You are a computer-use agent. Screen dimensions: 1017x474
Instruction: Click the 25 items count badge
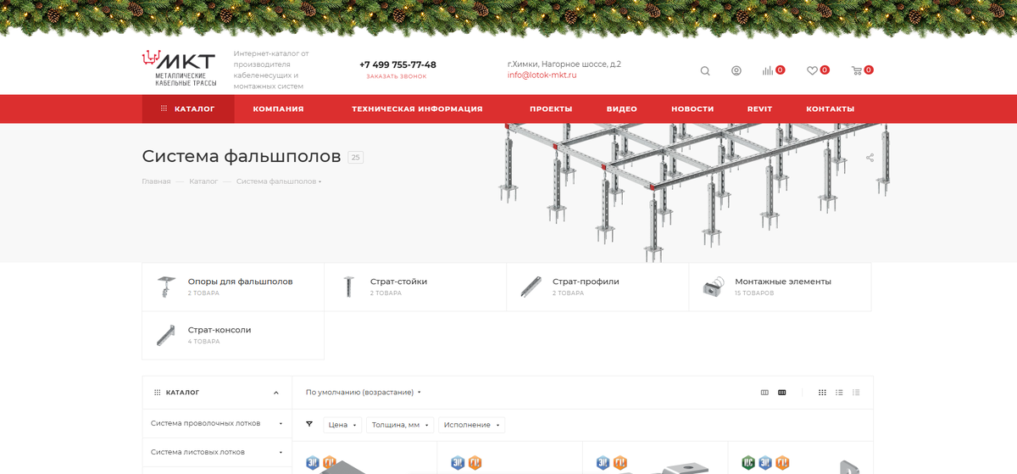356,157
